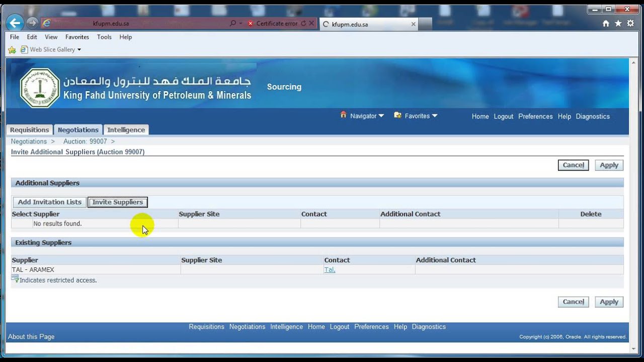Switch to the Negotiations tab

pyautogui.click(x=78, y=130)
